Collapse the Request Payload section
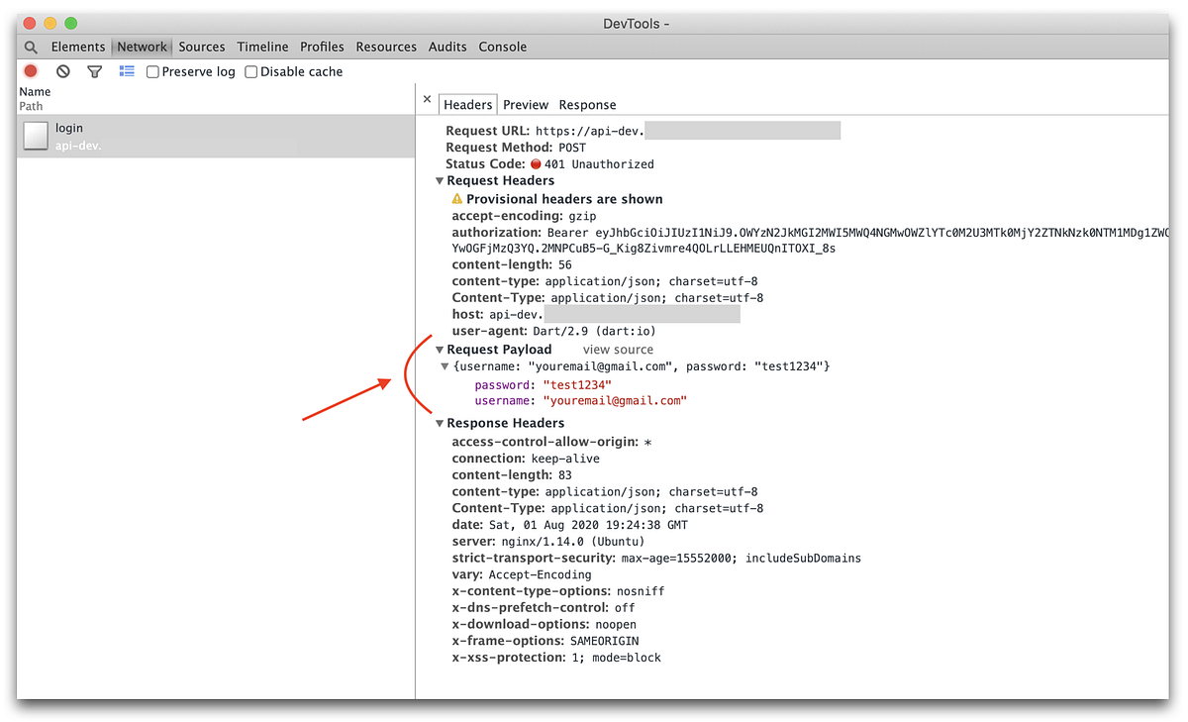 [439, 349]
